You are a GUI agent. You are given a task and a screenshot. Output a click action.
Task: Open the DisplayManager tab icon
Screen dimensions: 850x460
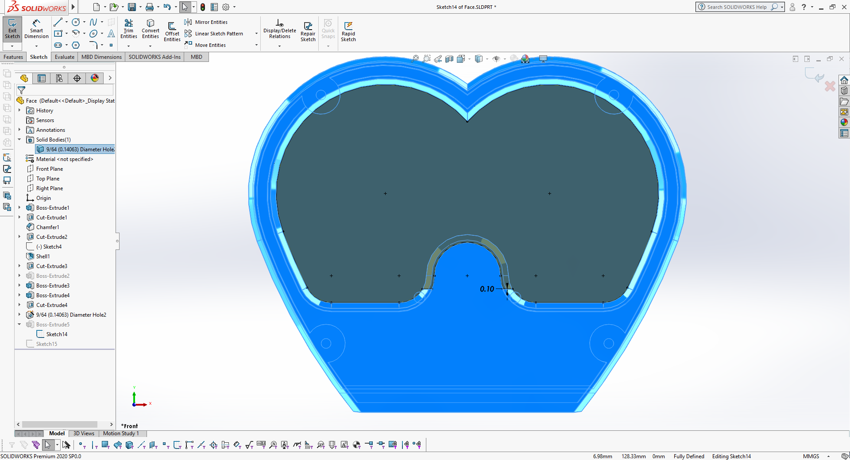pyautogui.click(x=95, y=78)
